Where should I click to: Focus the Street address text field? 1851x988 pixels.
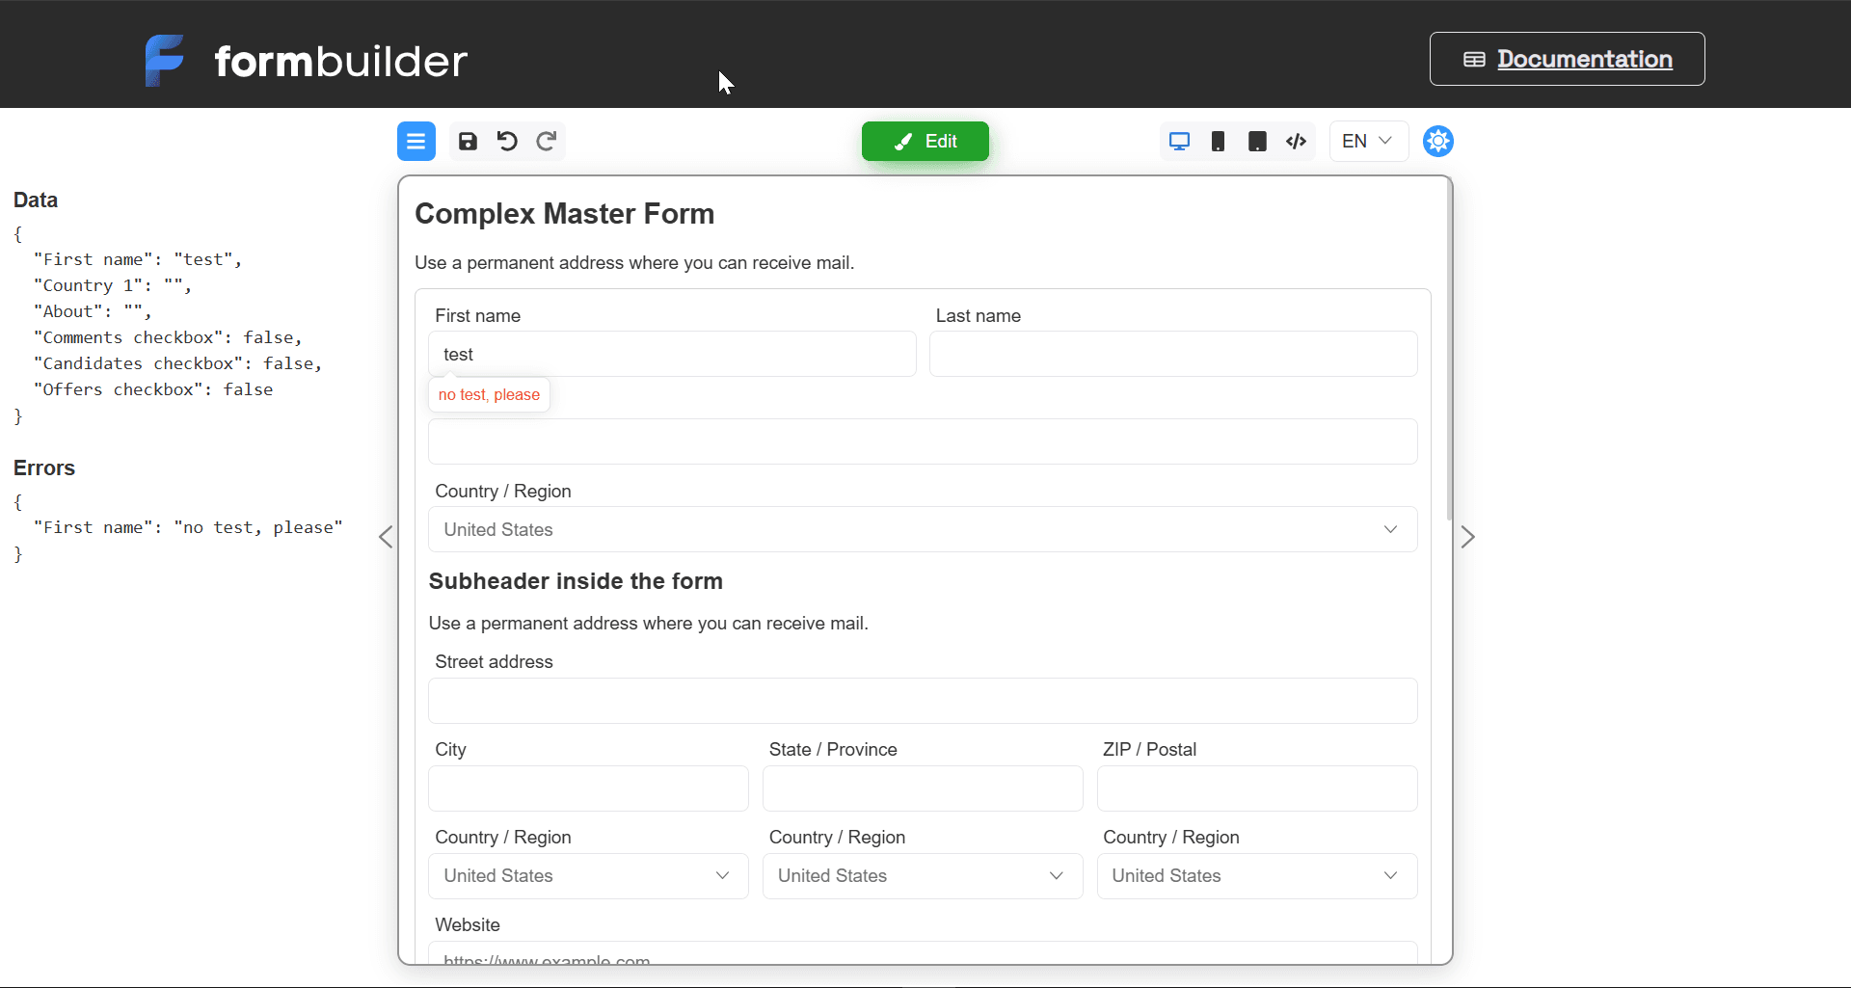click(x=922, y=701)
